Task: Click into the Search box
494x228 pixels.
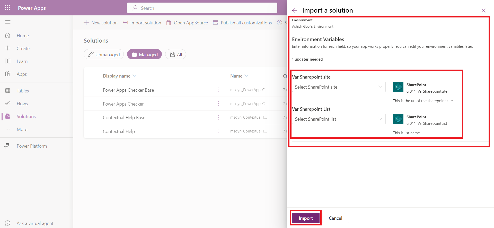Action: tap(202, 8)
